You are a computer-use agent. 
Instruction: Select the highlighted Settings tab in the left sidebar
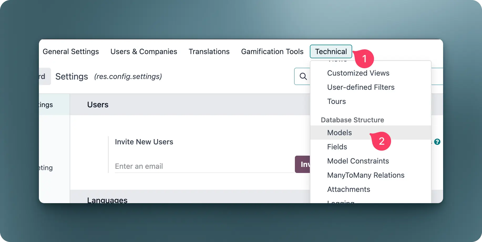[50, 105]
